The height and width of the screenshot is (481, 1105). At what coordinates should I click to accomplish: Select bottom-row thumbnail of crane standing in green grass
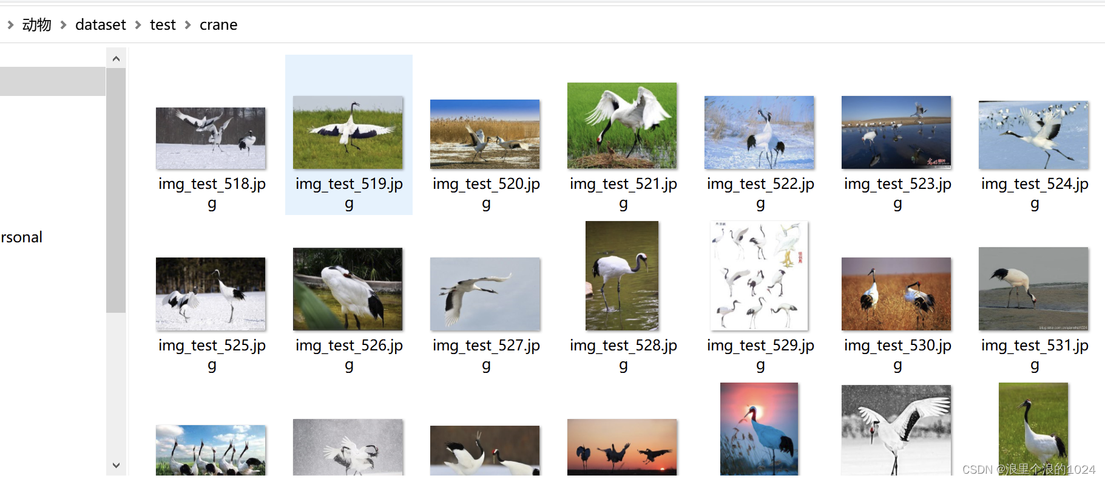1033,429
